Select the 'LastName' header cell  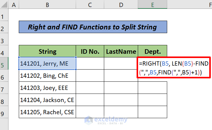coord(121,52)
